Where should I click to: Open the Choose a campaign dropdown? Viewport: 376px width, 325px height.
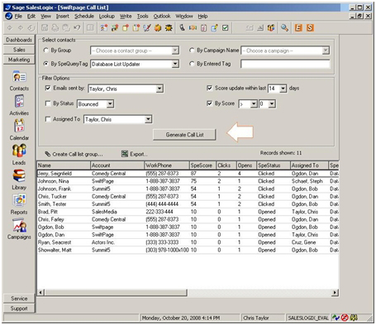tap(326, 50)
